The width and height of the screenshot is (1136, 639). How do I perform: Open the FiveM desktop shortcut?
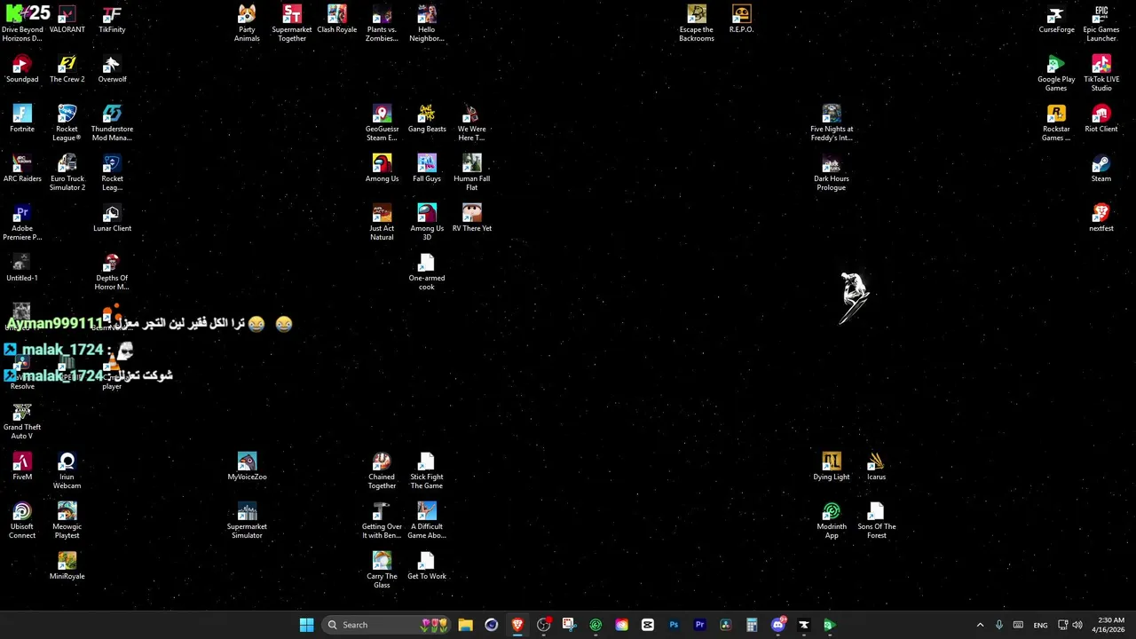[22, 467]
